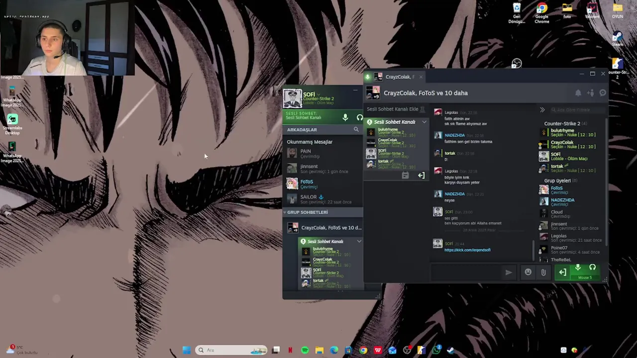This screenshot has width=637, height=358.
Task: Toggle headphones in friends list voice bar
Action: tap(360, 117)
